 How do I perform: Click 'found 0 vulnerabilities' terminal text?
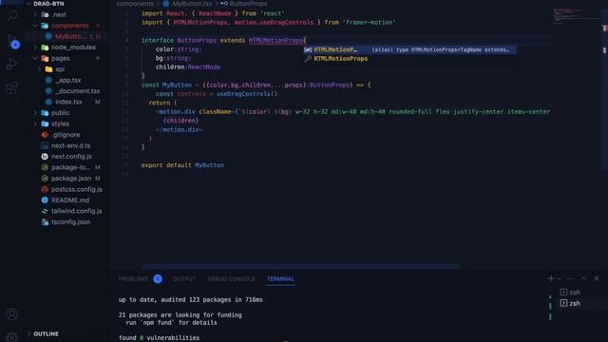pyautogui.click(x=159, y=338)
